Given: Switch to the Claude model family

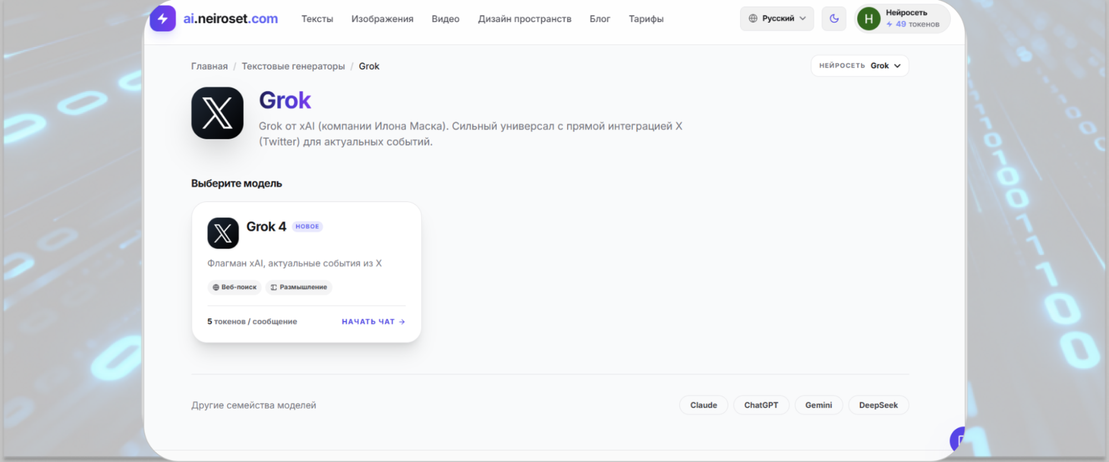Looking at the screenshot, I should click(x=703, y=405).
